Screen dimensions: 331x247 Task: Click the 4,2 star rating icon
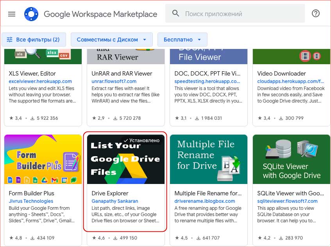(x=259, y=238)
